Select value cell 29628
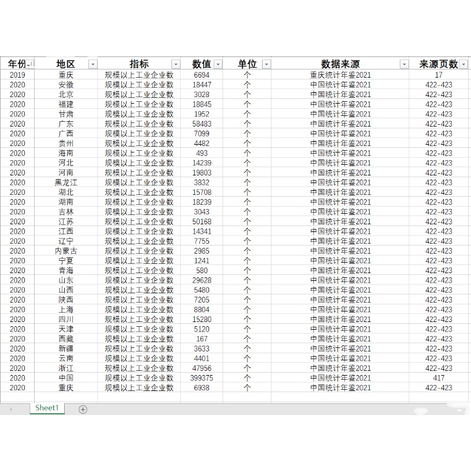Screen dimensions: 471x471 point(201,280)
